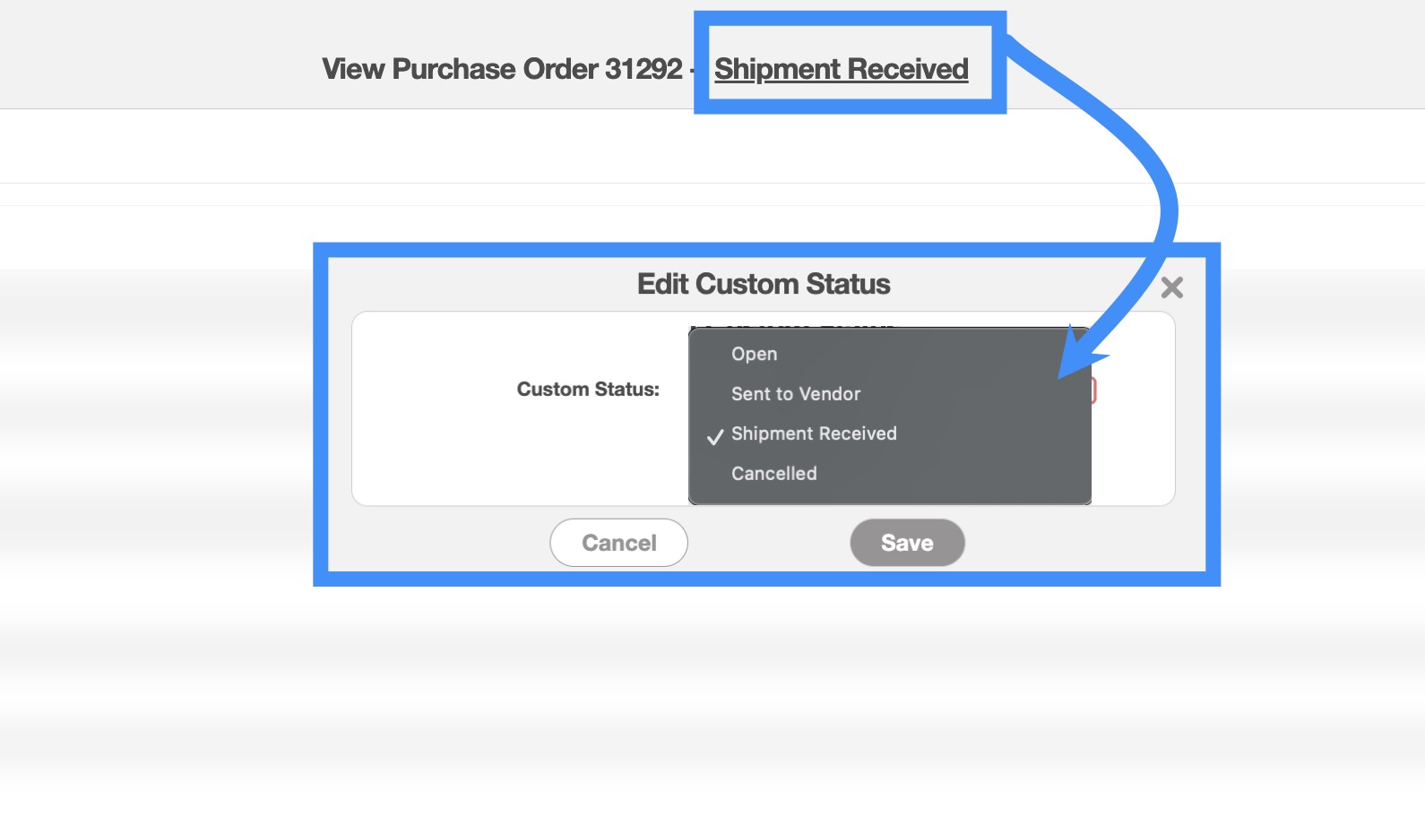Click the blue box border around the title link
Image resolution: width=1425 pixels, height=815 pixels.
pos(701,63)
